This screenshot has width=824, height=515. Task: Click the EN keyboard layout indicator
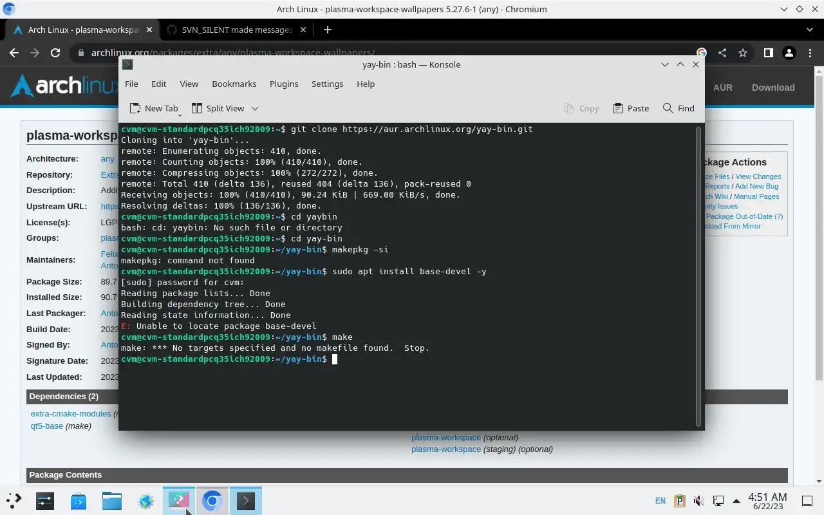pyautogui.click(x=660, y=501)
